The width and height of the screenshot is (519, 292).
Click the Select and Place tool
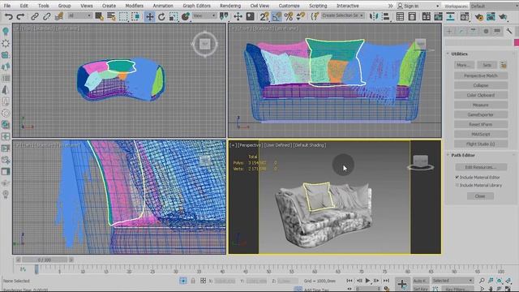[x=186, y=16]
